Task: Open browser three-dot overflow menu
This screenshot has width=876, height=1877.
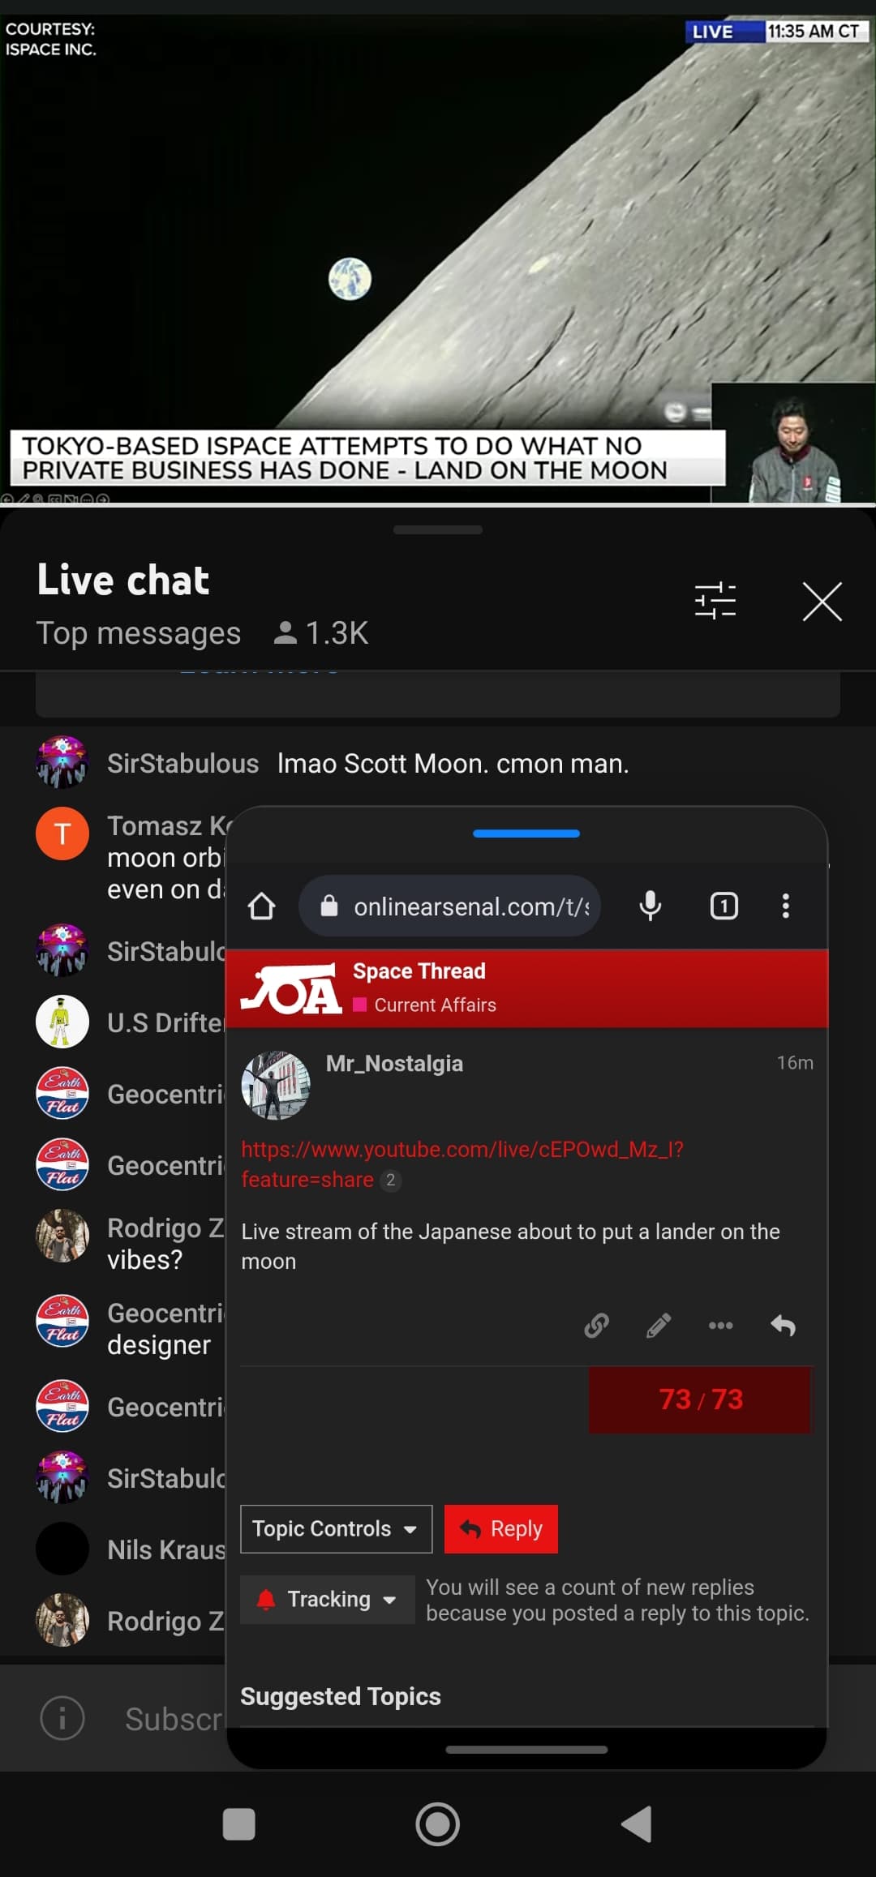Action: point(785,906)
